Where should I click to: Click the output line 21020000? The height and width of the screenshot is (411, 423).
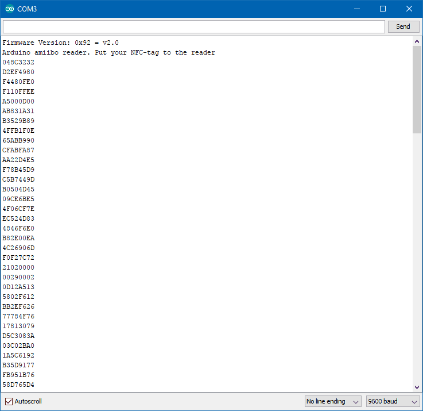18,267
